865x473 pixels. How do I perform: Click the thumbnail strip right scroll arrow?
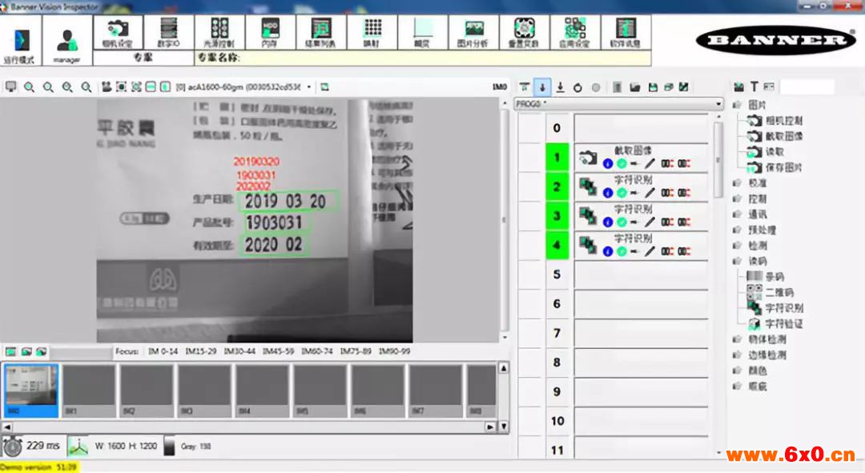[x=490, y=427]
